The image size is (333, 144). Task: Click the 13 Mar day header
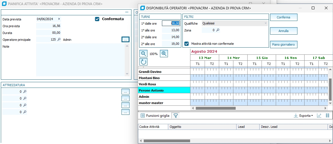pyautogui.click(x=205, y=58)
